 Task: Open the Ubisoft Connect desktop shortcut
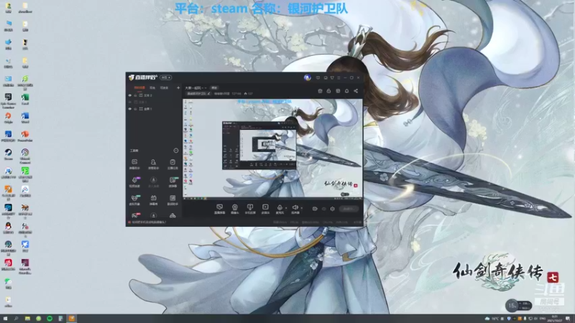25,156
